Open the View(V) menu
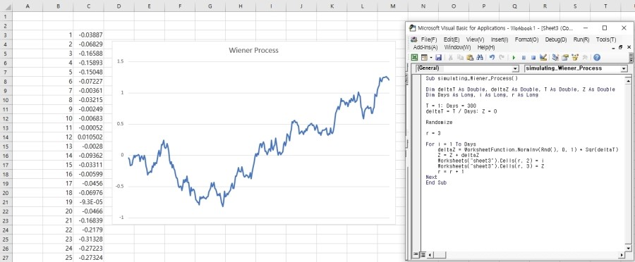 click(x=476, y=39)
